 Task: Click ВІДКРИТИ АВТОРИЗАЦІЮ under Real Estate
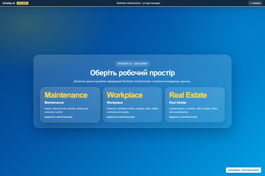click(183, 117)
